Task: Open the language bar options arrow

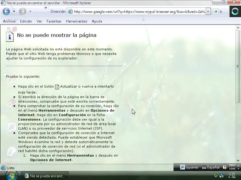Action: [x=238, y=169]
